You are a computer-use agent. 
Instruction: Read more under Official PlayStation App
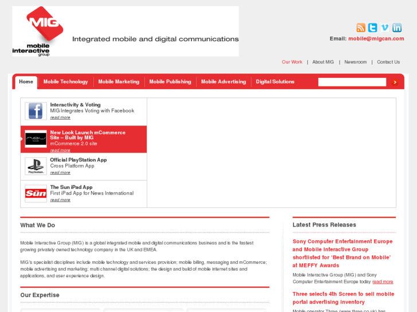pyautogui.click(x=60, y=172)
